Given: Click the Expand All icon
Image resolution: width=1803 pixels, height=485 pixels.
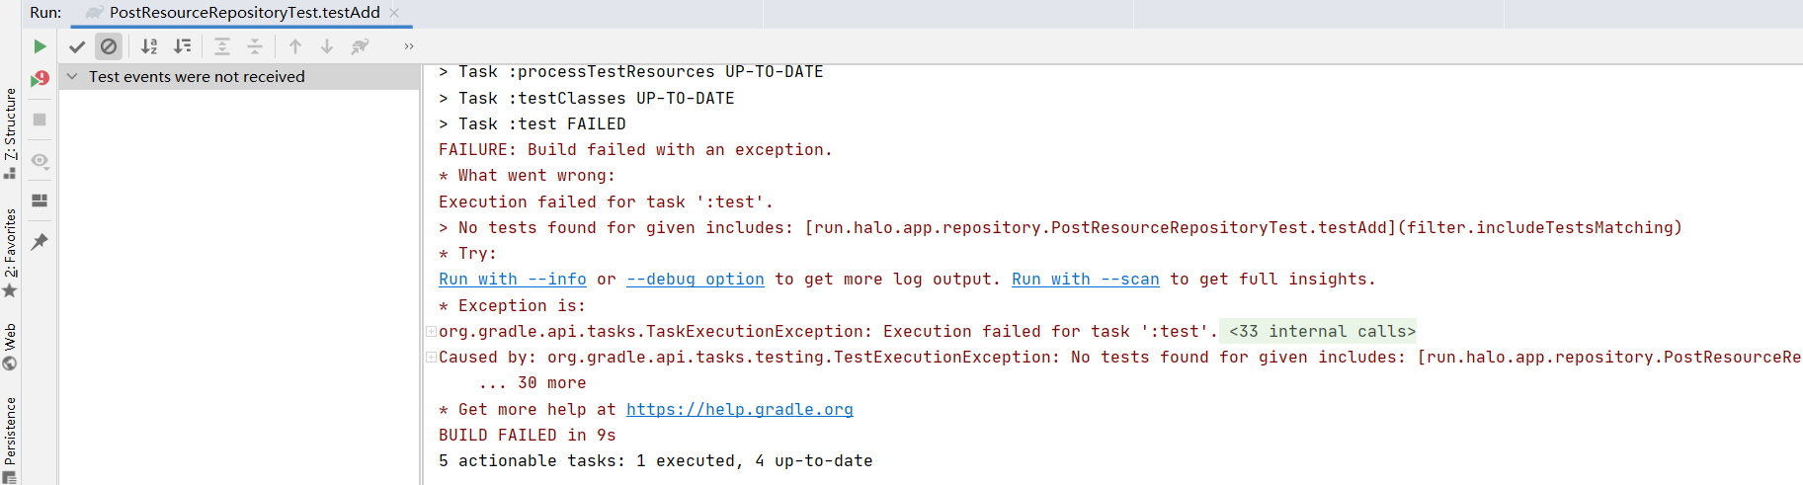Looking at the screenshot, I should tap(222, 46).
